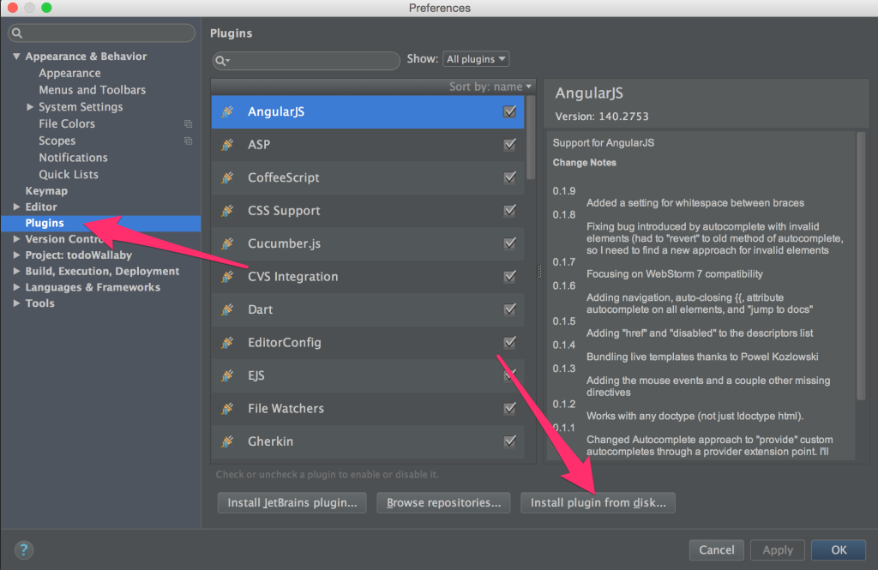Viewport: 878px width, 570px height.
Task: Expand the System Settings node
Action: (30, 107)
